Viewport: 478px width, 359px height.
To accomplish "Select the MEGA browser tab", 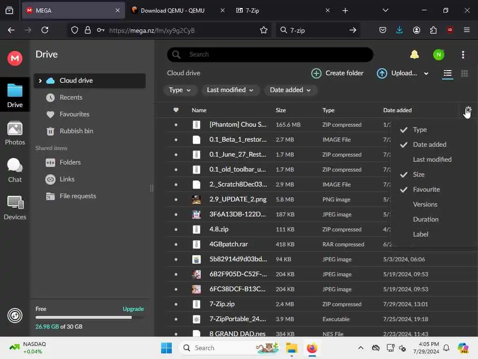I will click(x=73, y=10).
